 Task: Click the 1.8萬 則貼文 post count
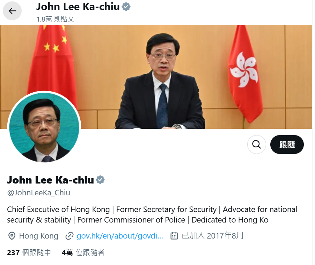pos(56,19)
